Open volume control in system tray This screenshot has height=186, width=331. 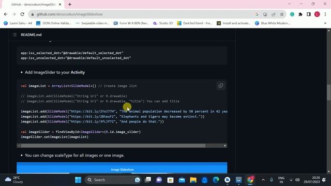297,180
